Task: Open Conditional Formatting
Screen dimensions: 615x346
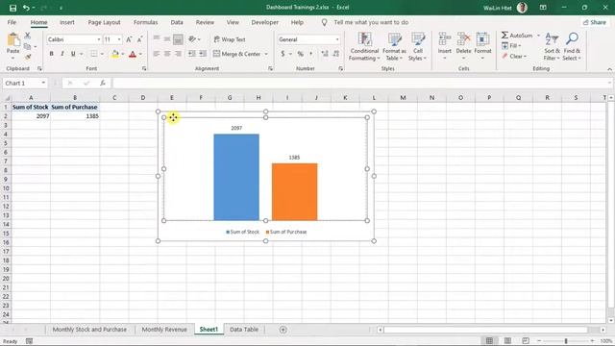Action: (365, 47)
